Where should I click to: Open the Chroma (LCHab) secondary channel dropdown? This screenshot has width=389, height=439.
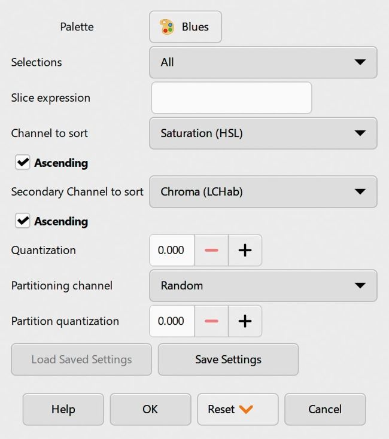click(263, 192)
